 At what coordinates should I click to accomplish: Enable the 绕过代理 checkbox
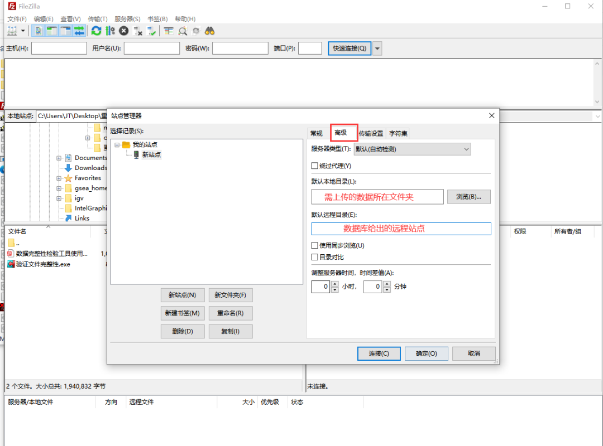[x=314, y=166]
